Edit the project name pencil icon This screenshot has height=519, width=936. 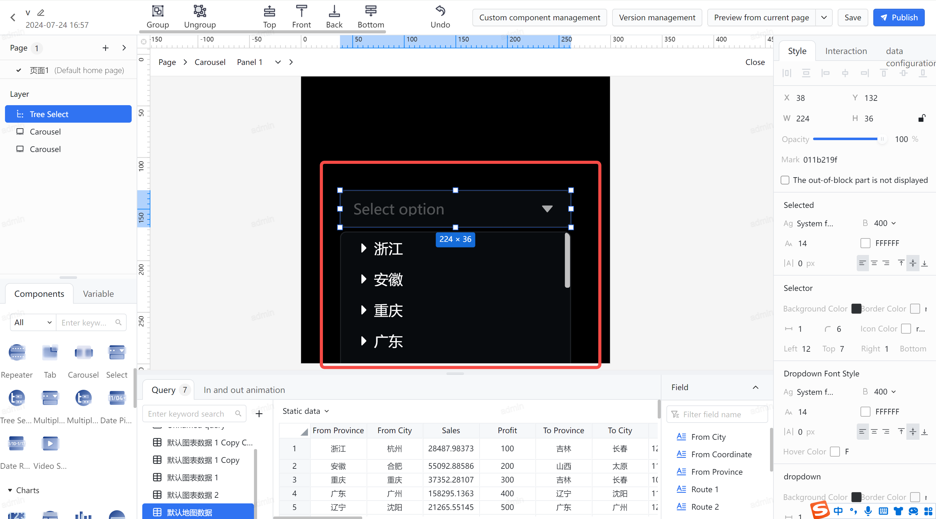(x=41, y=12)
